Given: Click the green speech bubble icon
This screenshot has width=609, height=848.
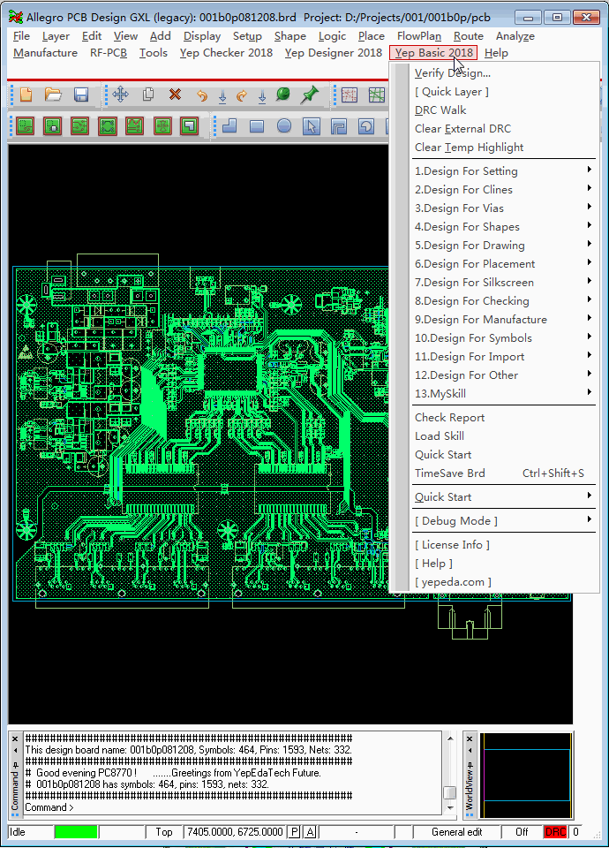Looking at the screenshot, I should point(282,95).
